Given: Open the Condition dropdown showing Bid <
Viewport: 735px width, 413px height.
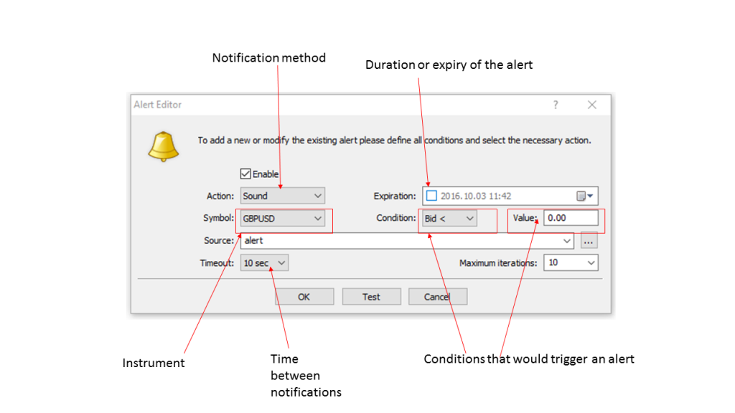Looking at the screenshot, I should tap(450, 219).
